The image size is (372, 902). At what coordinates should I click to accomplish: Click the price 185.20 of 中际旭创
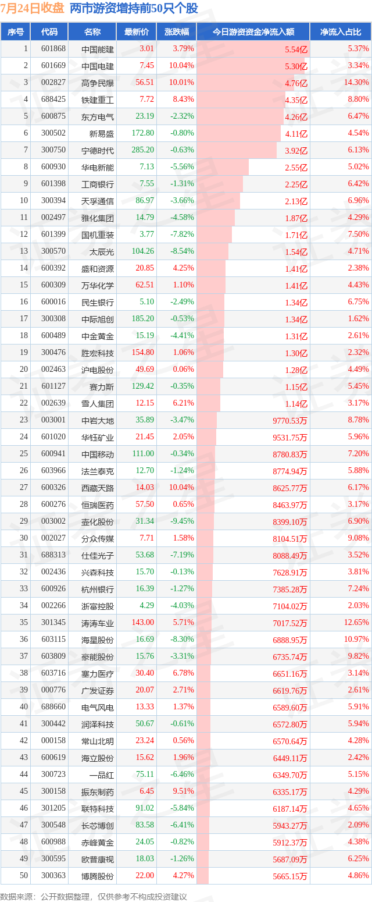(143, 319)
